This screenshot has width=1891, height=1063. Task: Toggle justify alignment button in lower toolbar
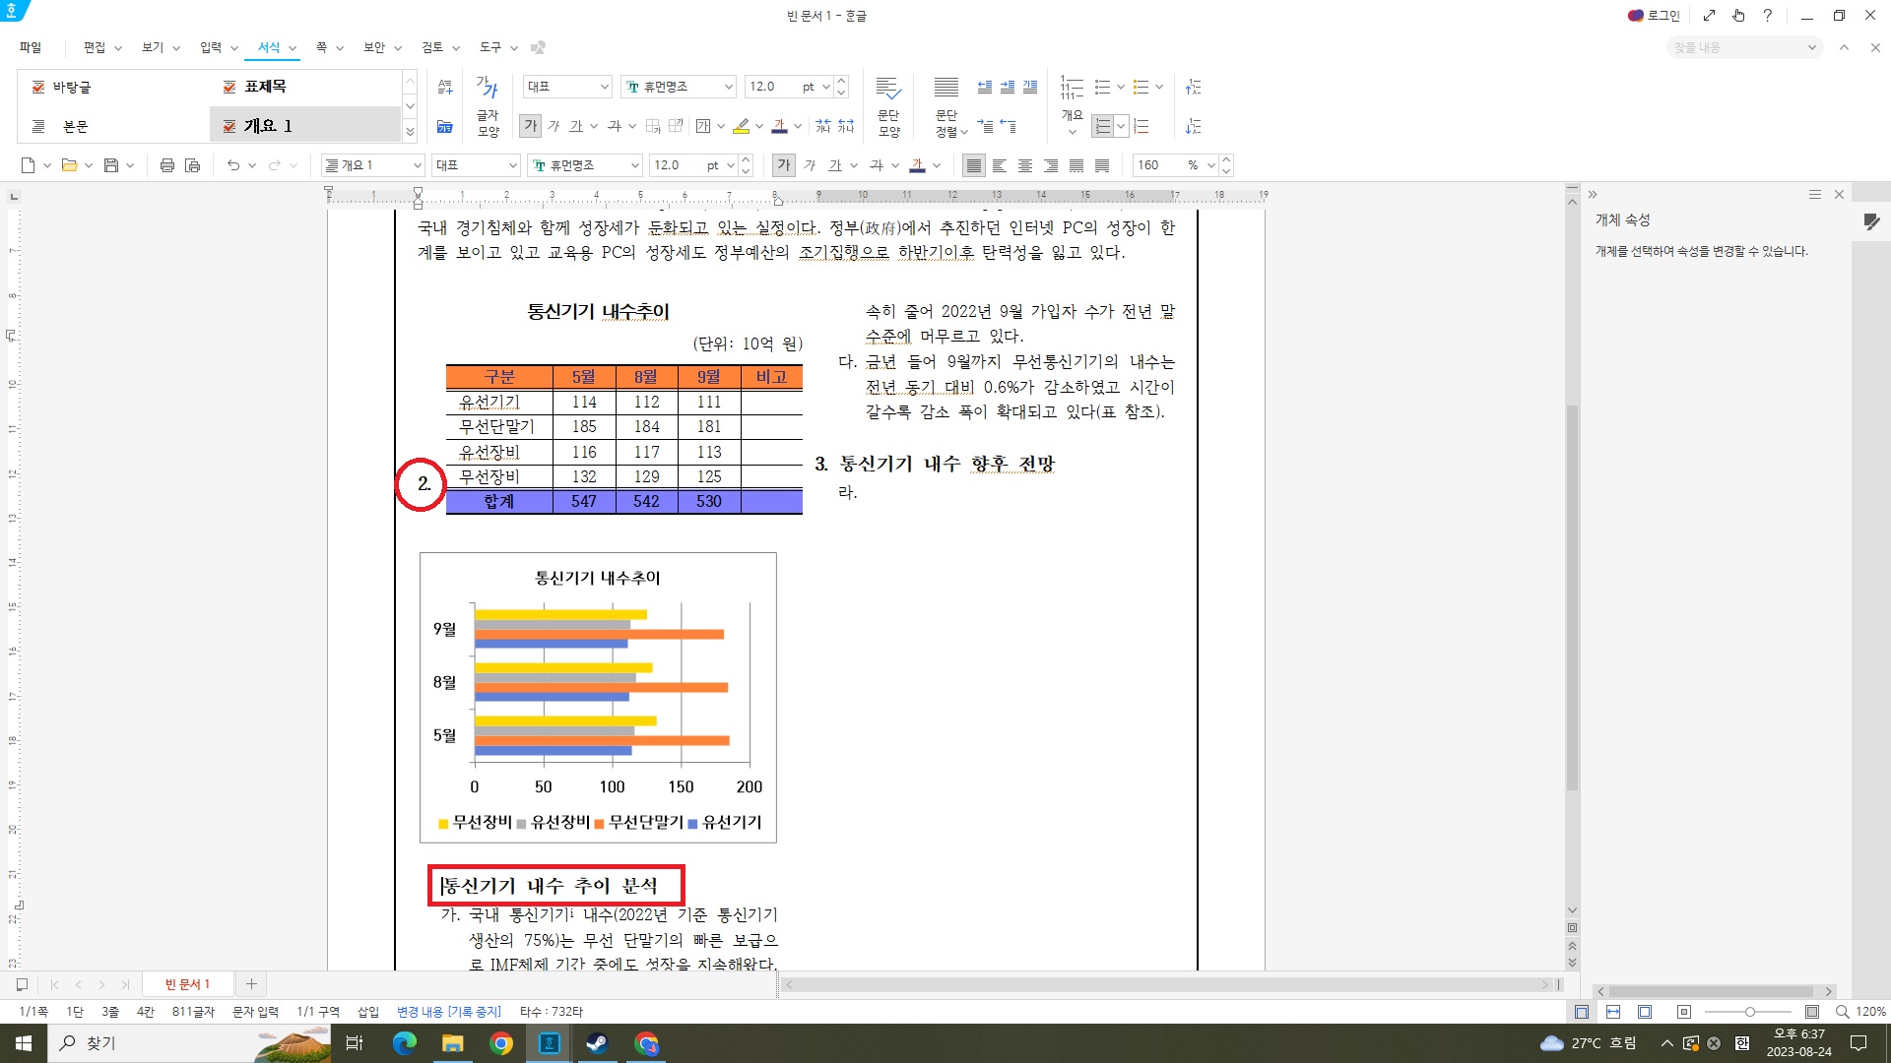[973, 165]
